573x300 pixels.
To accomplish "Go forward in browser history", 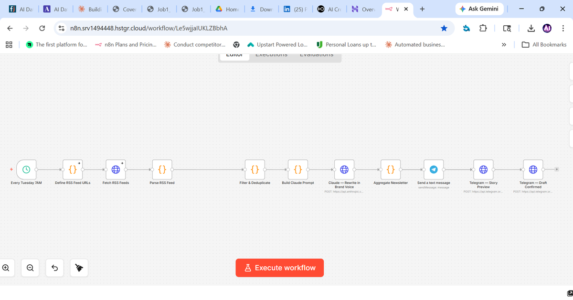I will 26,28.
